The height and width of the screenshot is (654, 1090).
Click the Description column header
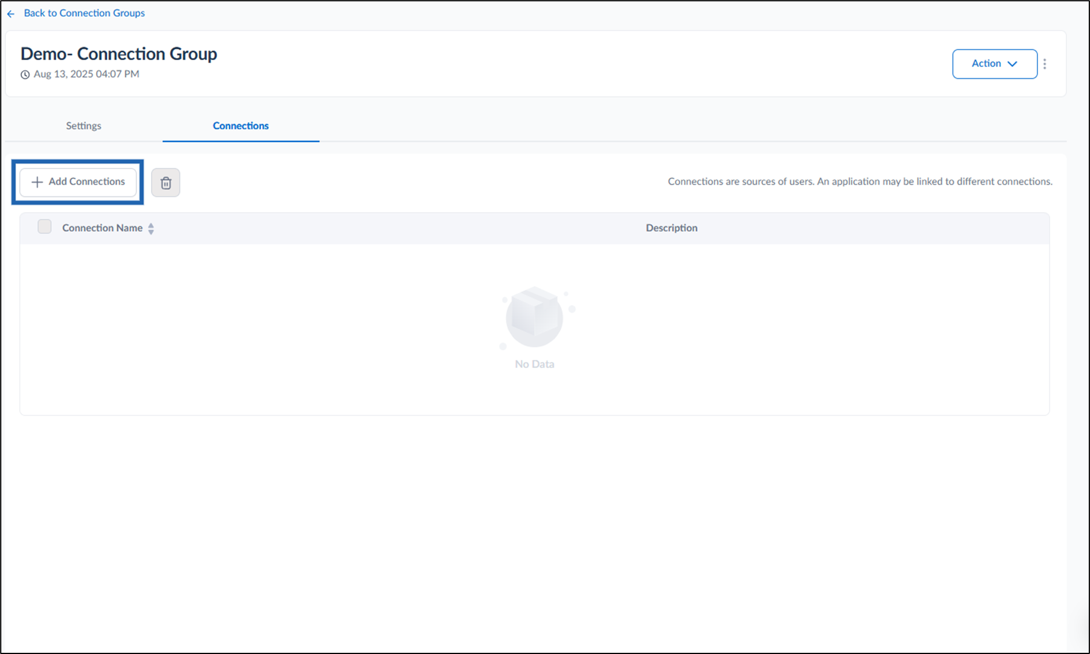click(x=671, y=228)
